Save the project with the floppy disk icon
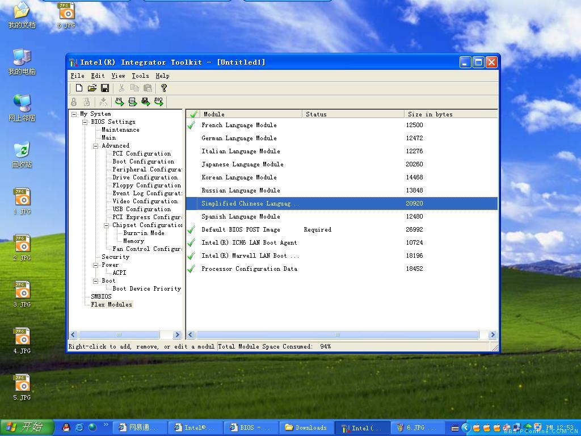 pyautogui.click(x=105, y=88)
